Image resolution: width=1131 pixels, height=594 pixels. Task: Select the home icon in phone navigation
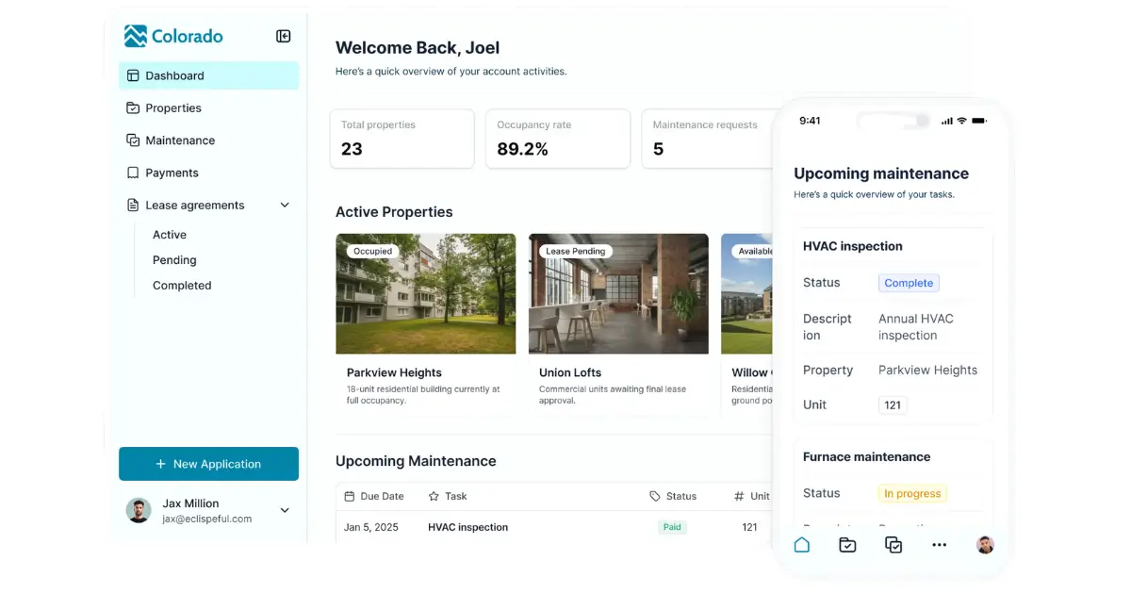802,545
